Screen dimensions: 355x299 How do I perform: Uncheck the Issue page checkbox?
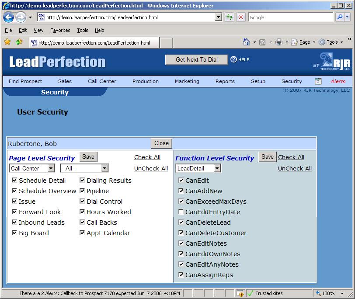(x=14, y=201)
